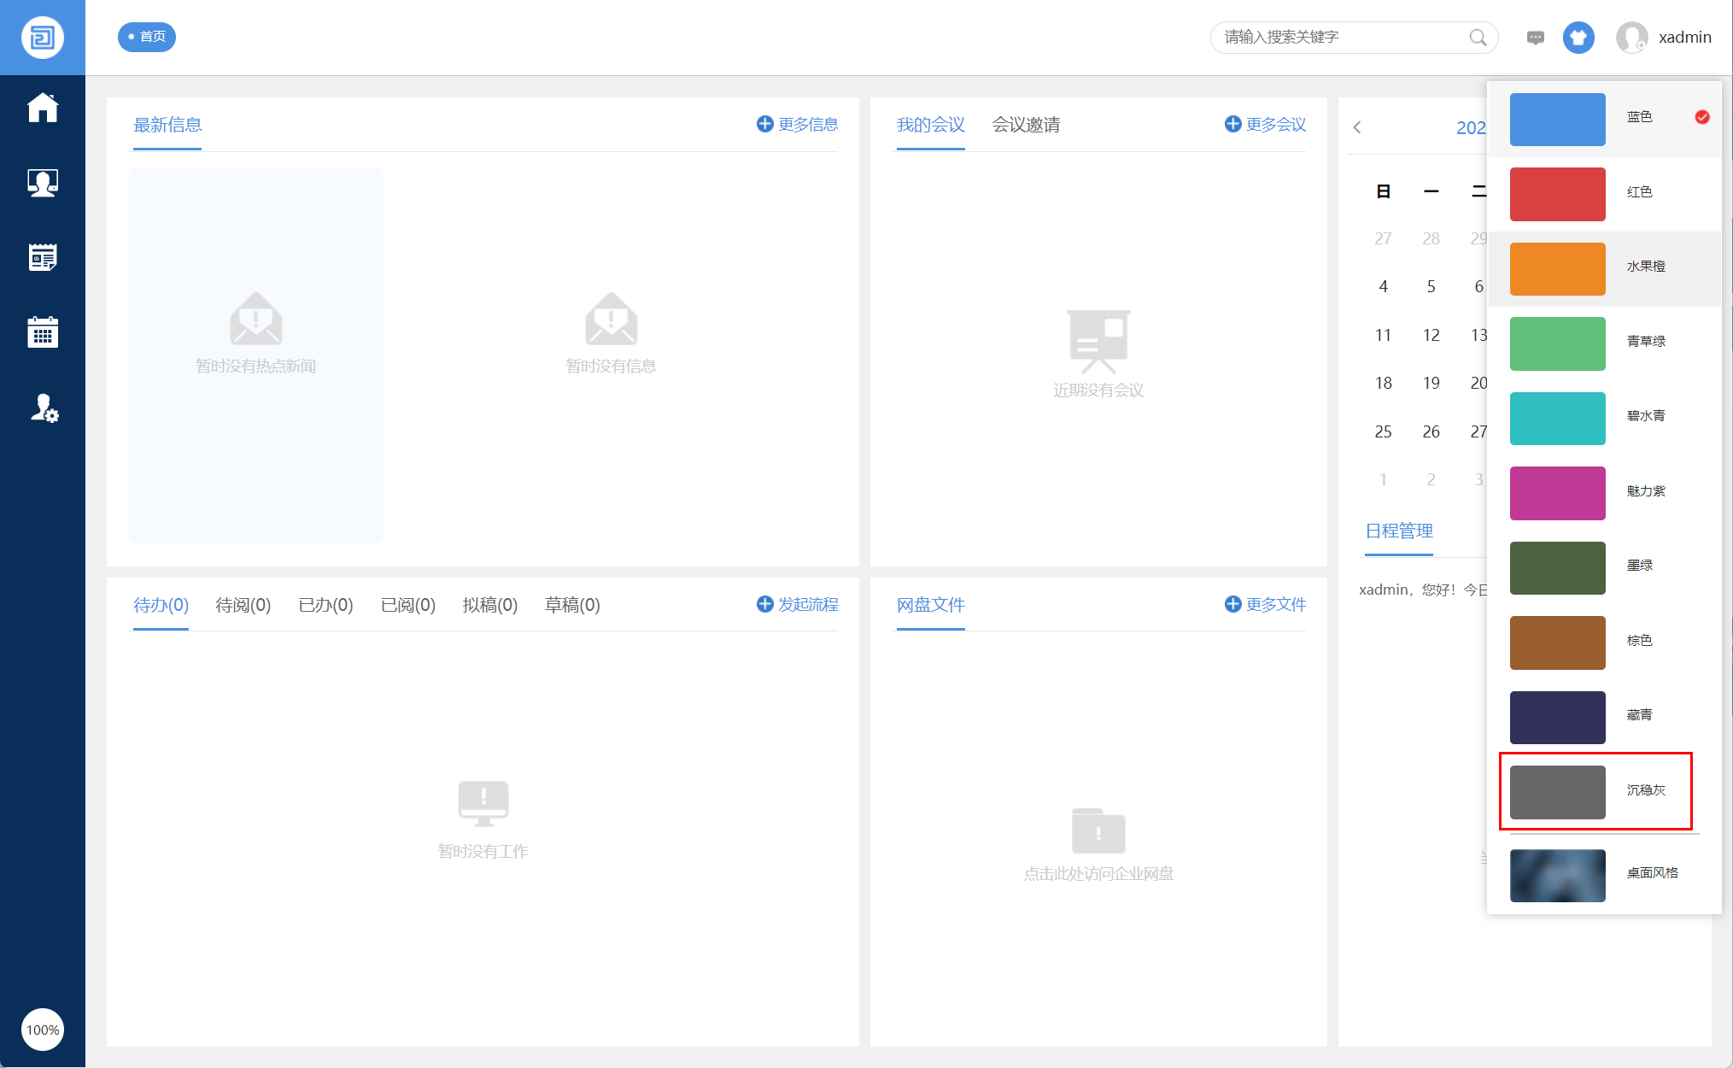Open the calendar sidebar icon
The image size is (1733, 1068).
(x=43, y=332)
